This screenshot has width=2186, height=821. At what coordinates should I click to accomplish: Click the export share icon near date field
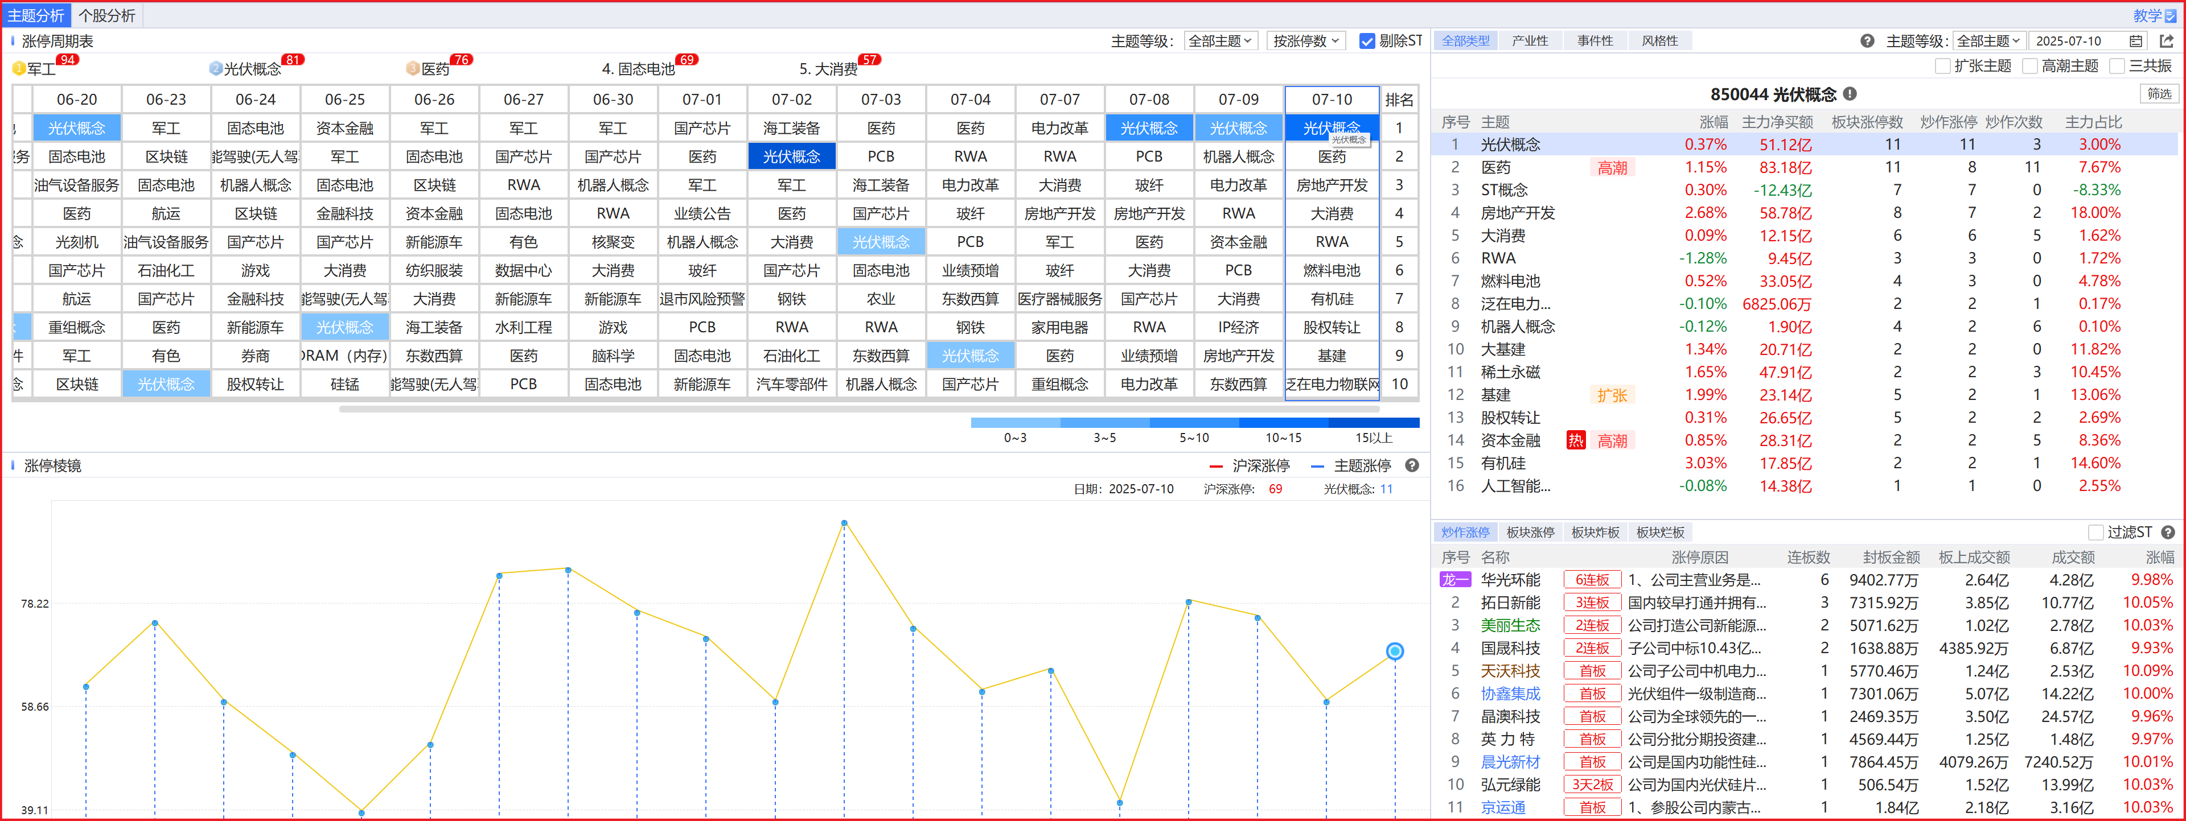(2167, 41)
